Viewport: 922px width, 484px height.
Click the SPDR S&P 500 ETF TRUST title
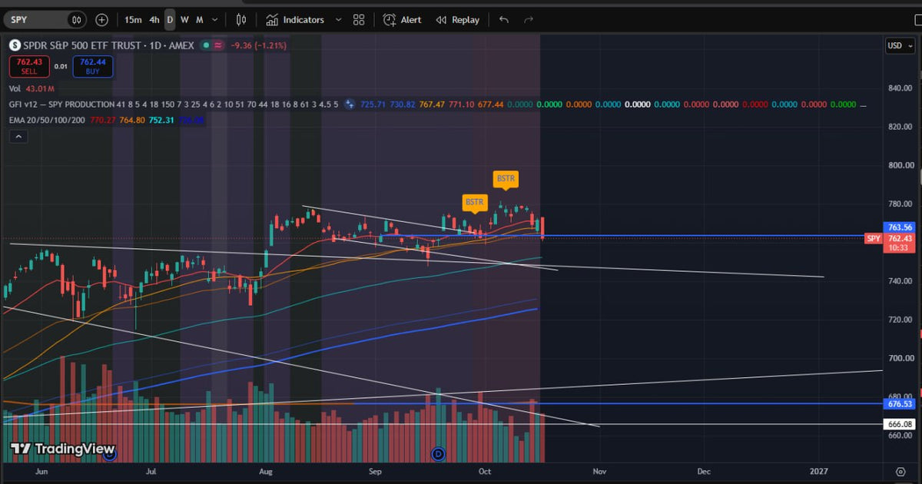[82, 45]
